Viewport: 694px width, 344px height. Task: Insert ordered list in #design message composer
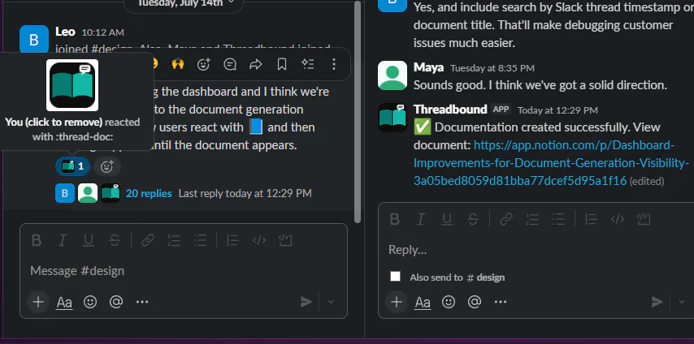(x=174, y=240)
